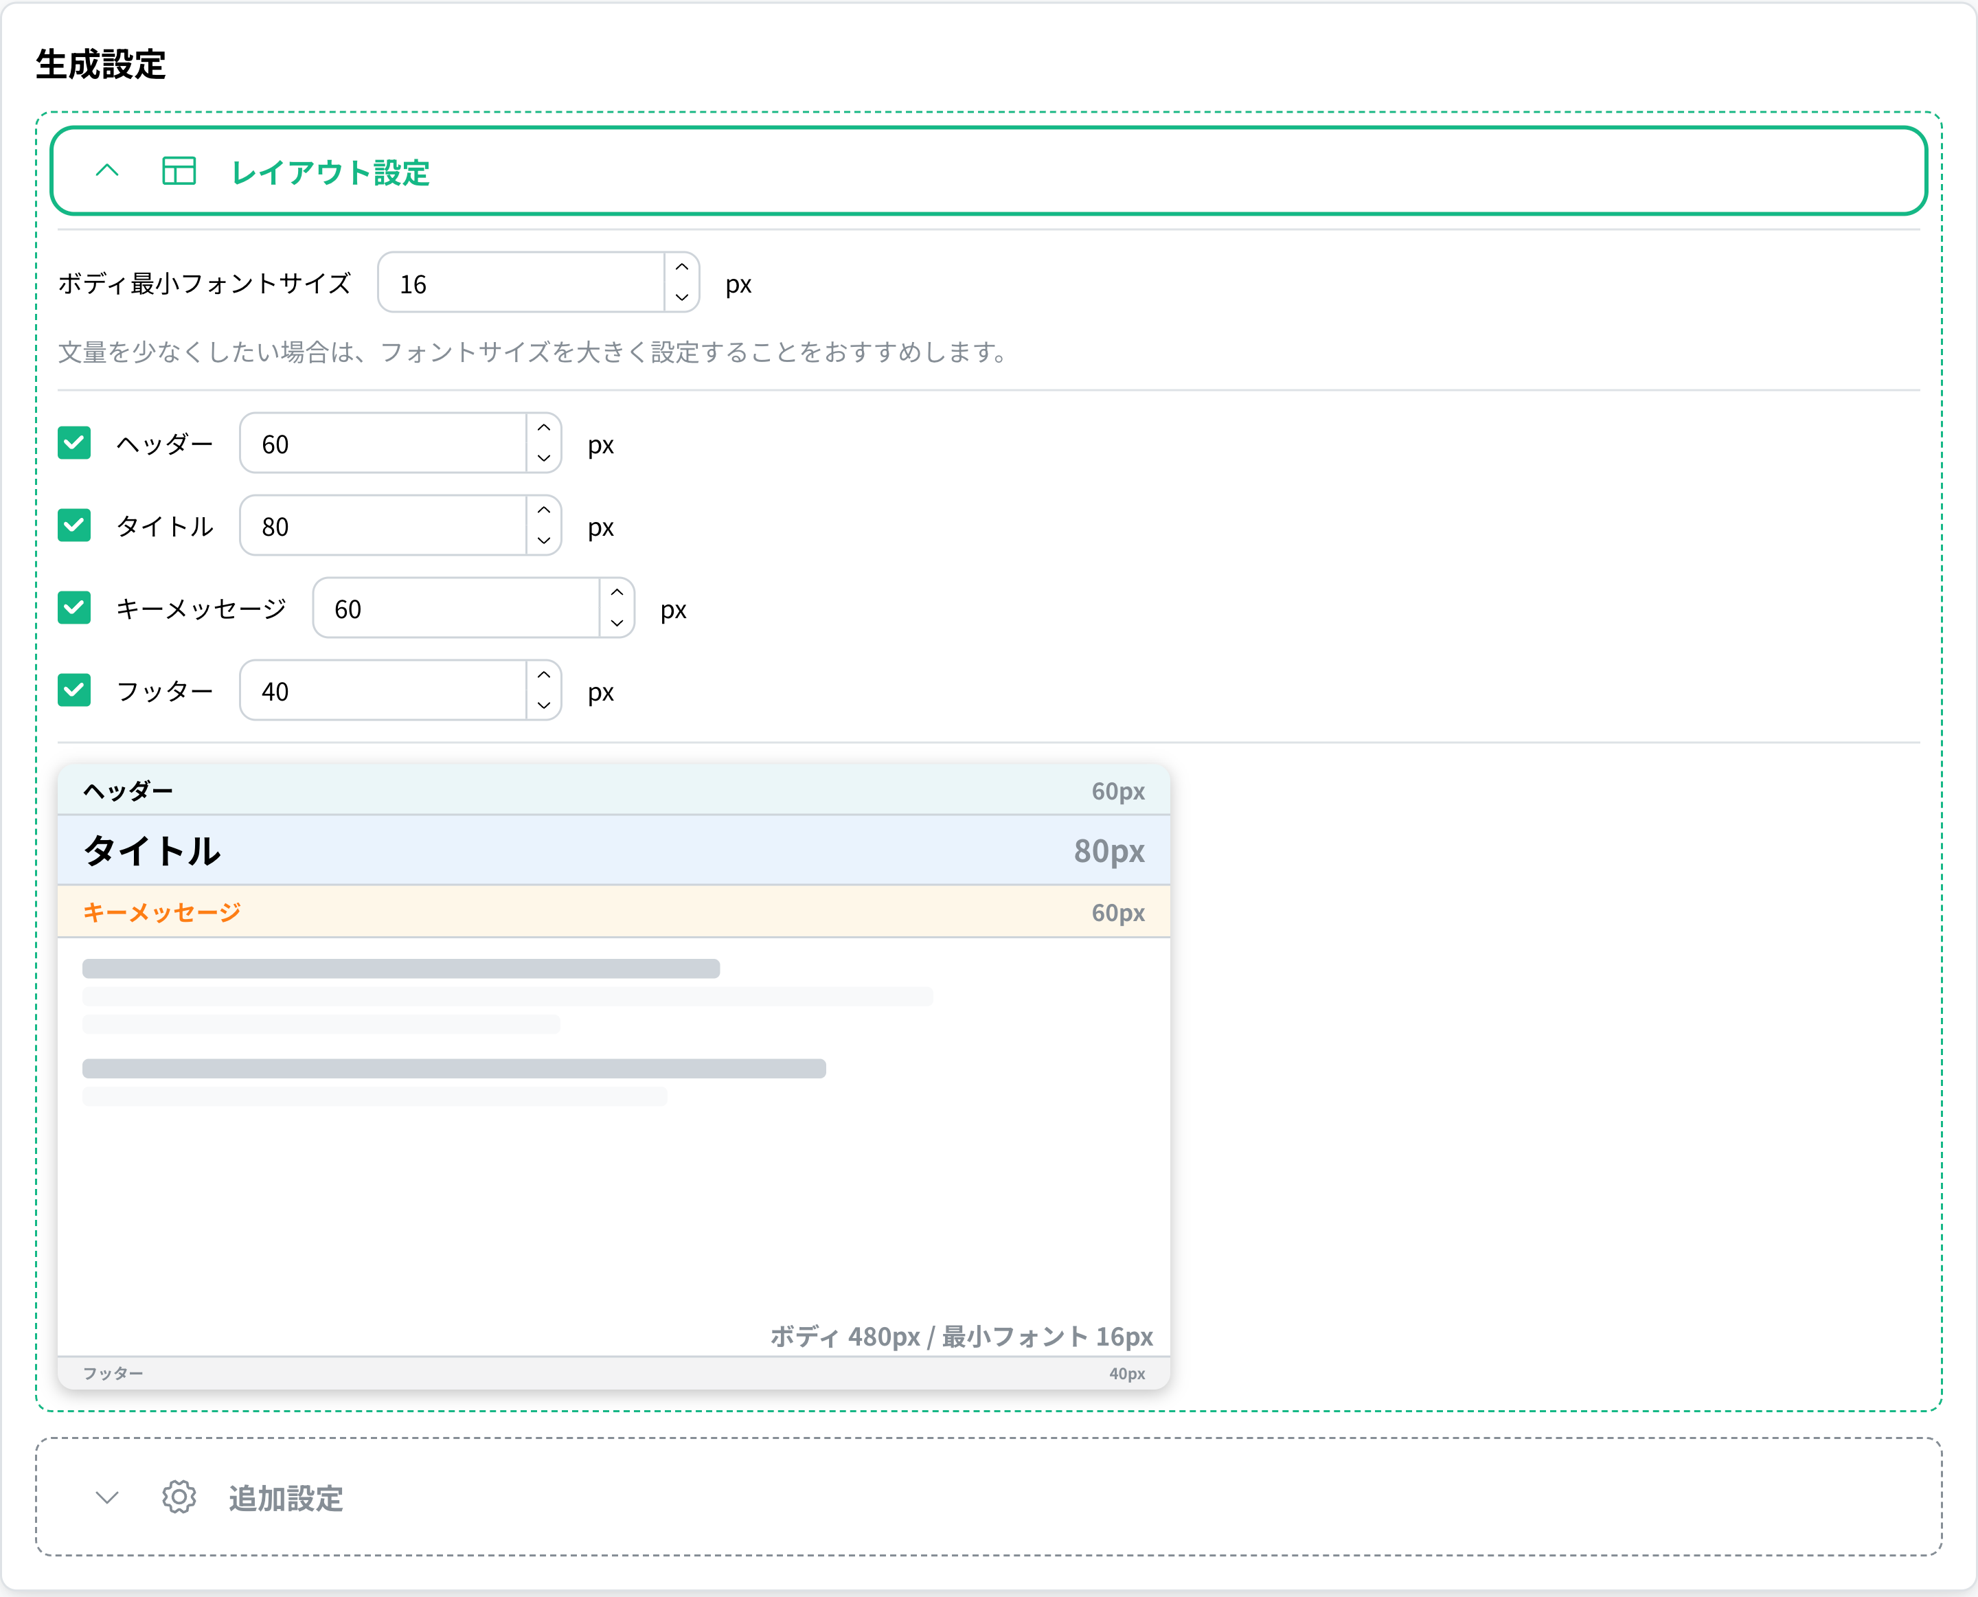Image resolution: width=1978 pixels, height=1597 pixels.
Task: Click the ヘッダー size input field
Action: pyautogui.click(x=383, y=444)
